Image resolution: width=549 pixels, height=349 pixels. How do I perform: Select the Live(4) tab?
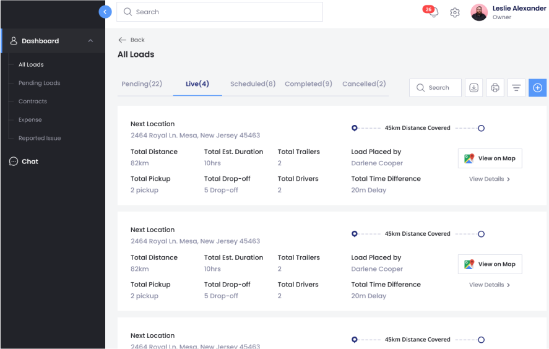pyautogui.click(x=197, y=84)
